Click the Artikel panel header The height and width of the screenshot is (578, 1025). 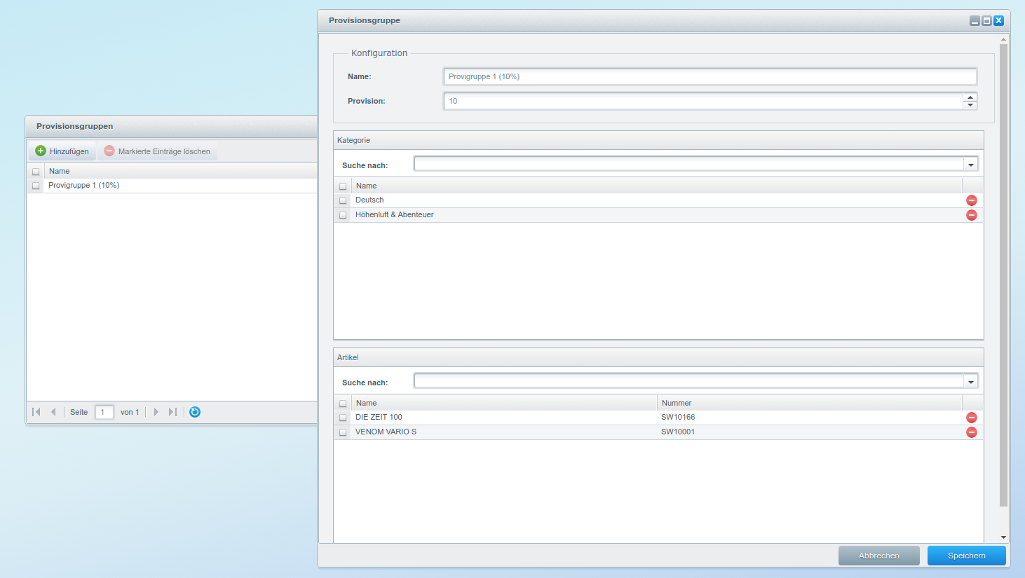coord(658,357)
